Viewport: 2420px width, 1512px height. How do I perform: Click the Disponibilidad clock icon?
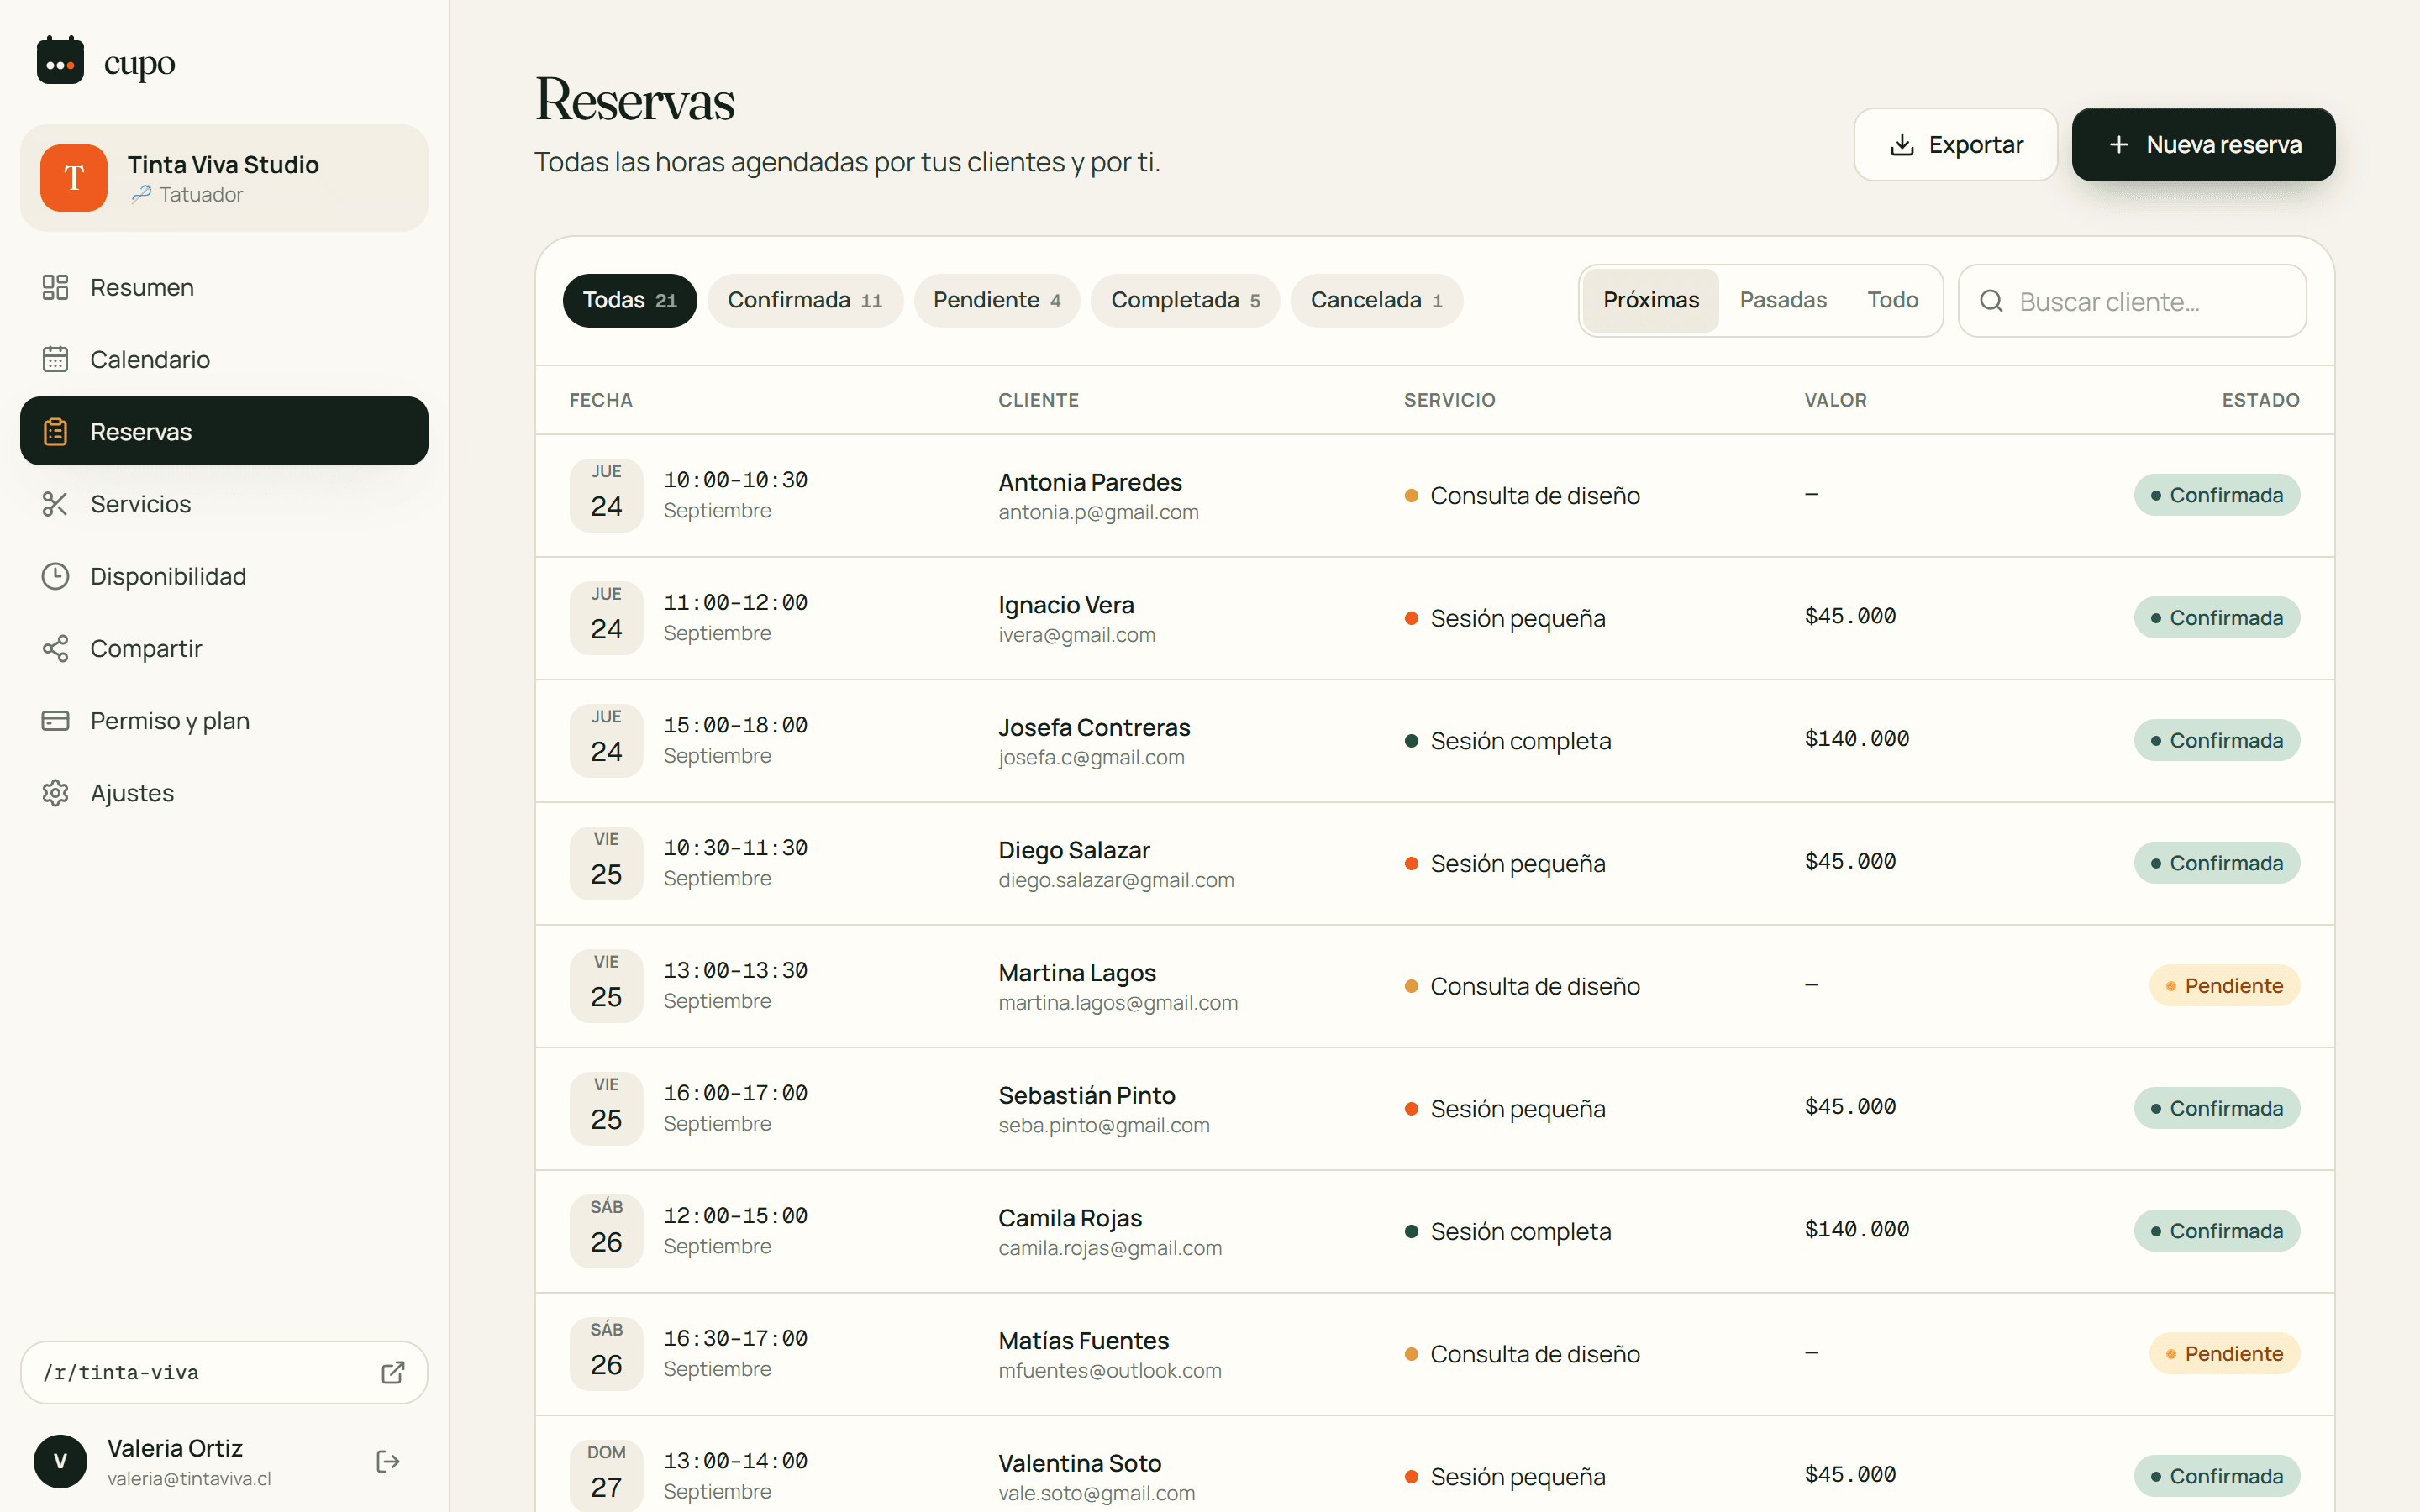point(55,576)
